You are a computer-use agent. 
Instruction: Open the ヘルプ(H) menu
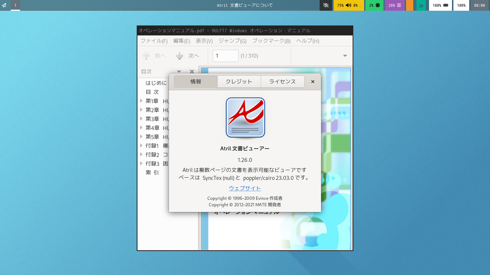tap(308, 41)
